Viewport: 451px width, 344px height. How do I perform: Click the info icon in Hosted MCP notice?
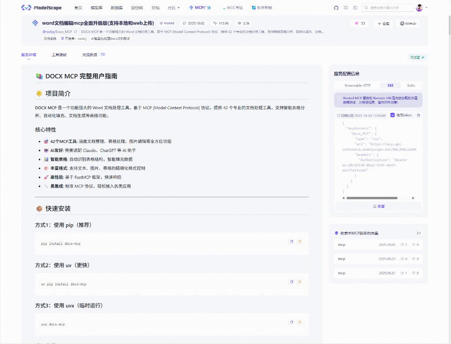[339, 98]
